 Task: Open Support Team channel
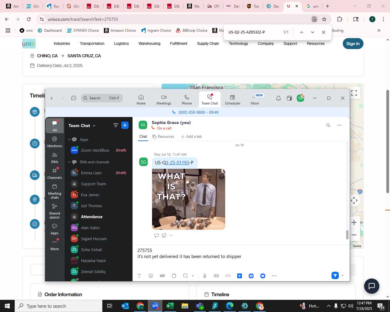(x=98, y=184)
